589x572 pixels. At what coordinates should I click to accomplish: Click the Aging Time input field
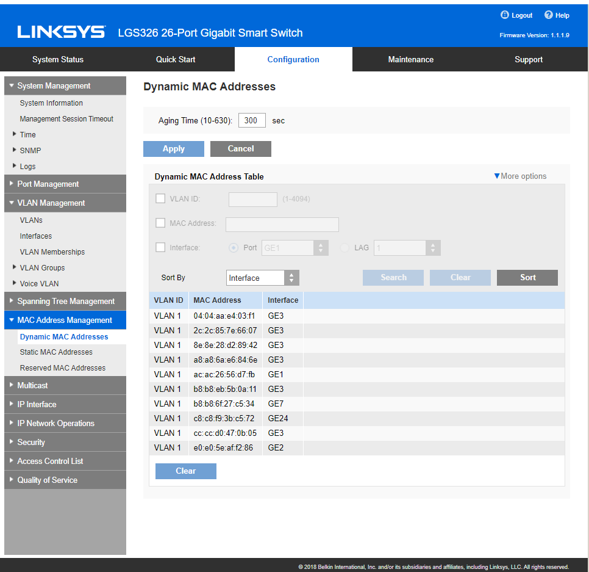pyautogui.click(x=252, y=120)
